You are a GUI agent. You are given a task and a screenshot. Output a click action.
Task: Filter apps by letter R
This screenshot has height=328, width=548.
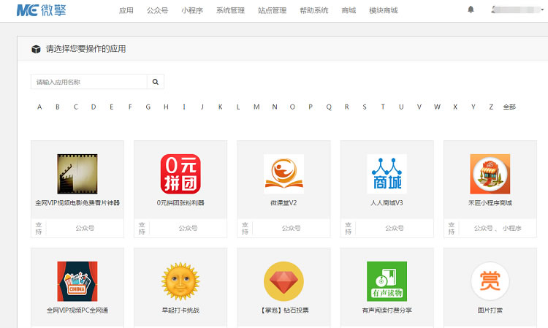point(346,107)
